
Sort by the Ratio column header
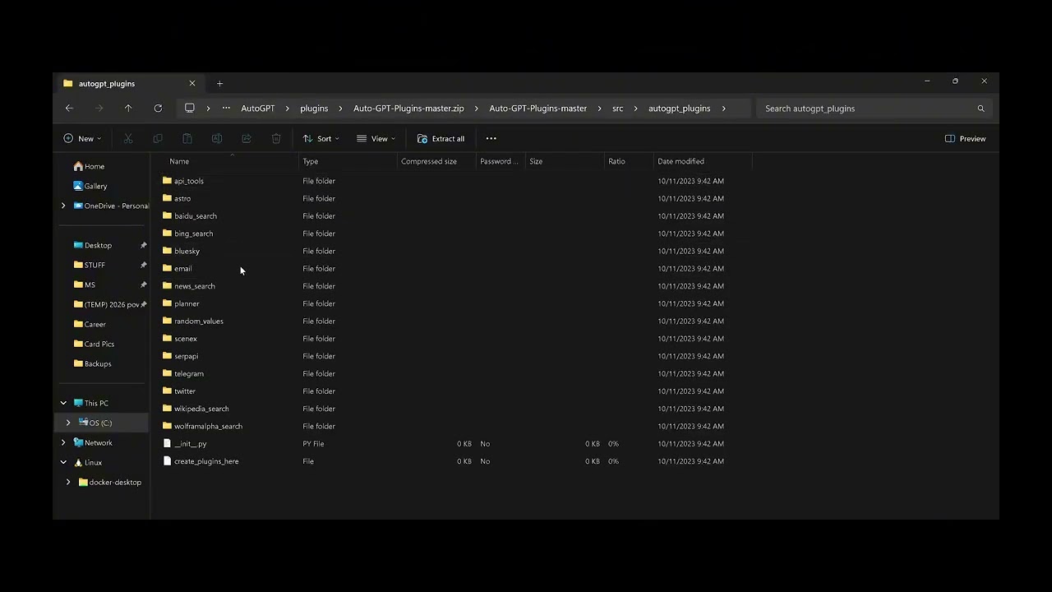point(616,161)
